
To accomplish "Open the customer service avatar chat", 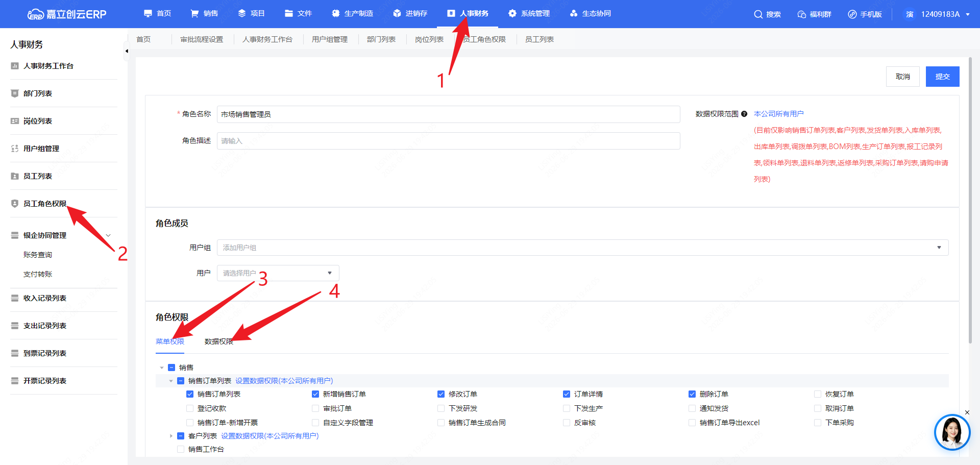I will pos(952,432).
